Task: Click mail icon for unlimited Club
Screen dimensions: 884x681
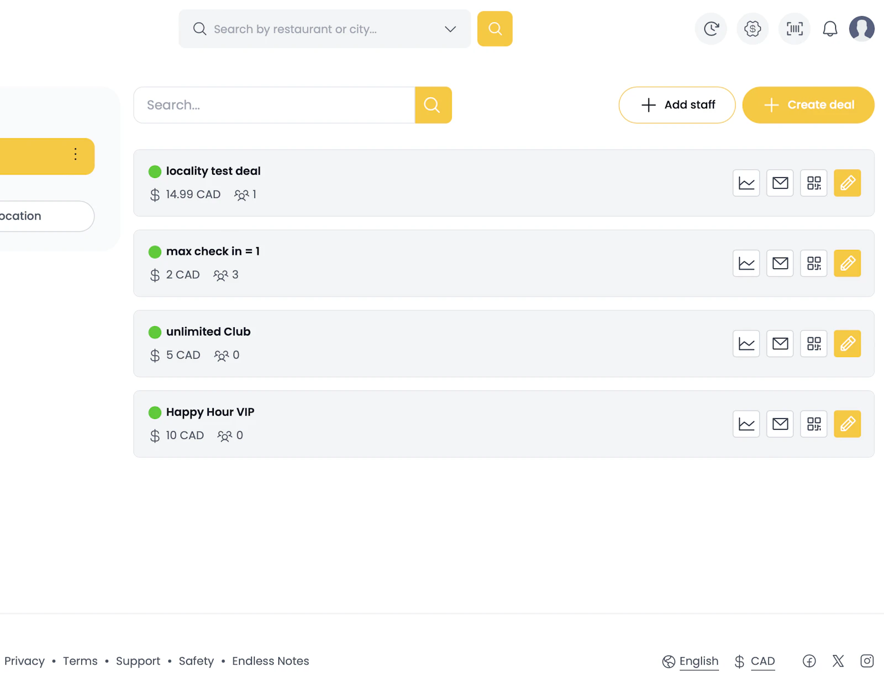Action: coord(780,344)
